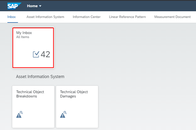Click the Home title in header
The height and width of the screenshot is (130, 196).
pyautogui.click(x=32, y=6)
